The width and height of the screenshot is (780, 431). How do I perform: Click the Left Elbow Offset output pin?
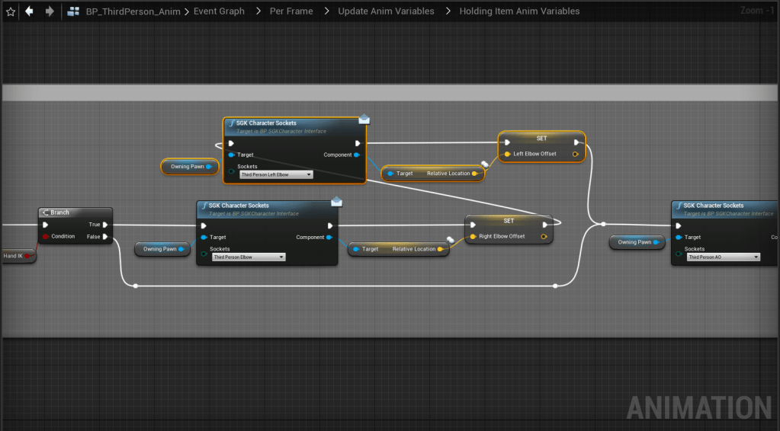(x=575, y=154)
